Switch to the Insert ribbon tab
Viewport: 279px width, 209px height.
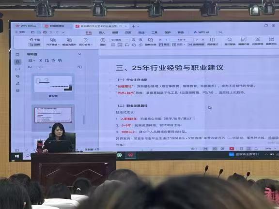[x=102, y=32]
